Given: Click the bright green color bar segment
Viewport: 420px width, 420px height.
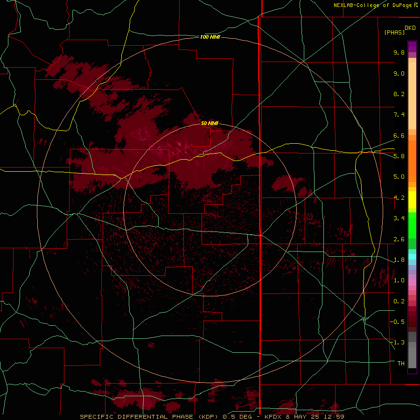Looking at the screenshot, I should pos(412,225).
